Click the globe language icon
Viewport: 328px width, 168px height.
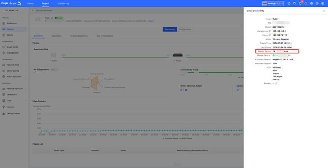[311, 3]
